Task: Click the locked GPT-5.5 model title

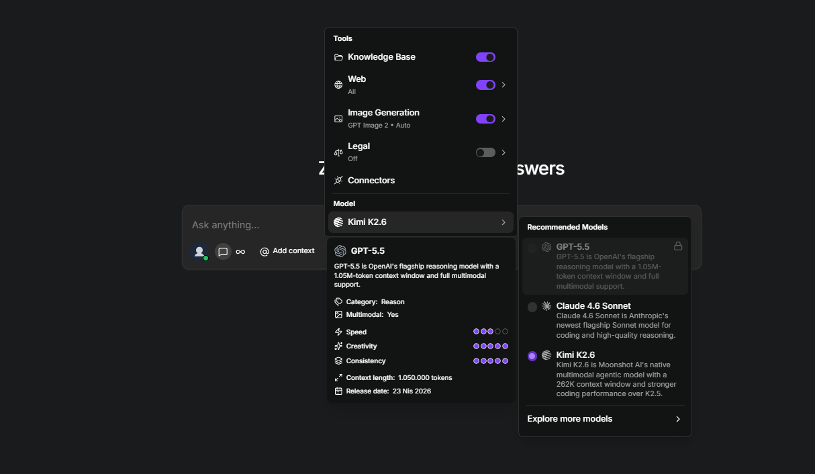Action: [x=573, y=247]
